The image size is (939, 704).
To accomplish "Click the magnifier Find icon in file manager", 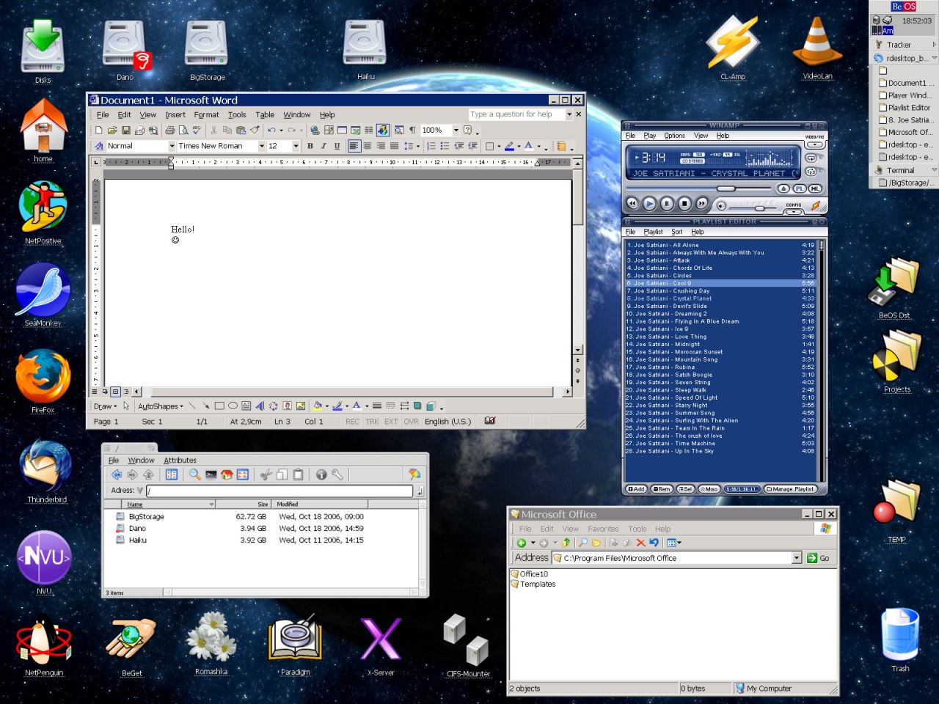I will 195,475.
